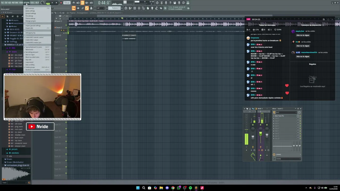Image resolution: width=340 pixels, height=191 pixels.
Task: Click the Windows Start button
Action: click(138, 188)
